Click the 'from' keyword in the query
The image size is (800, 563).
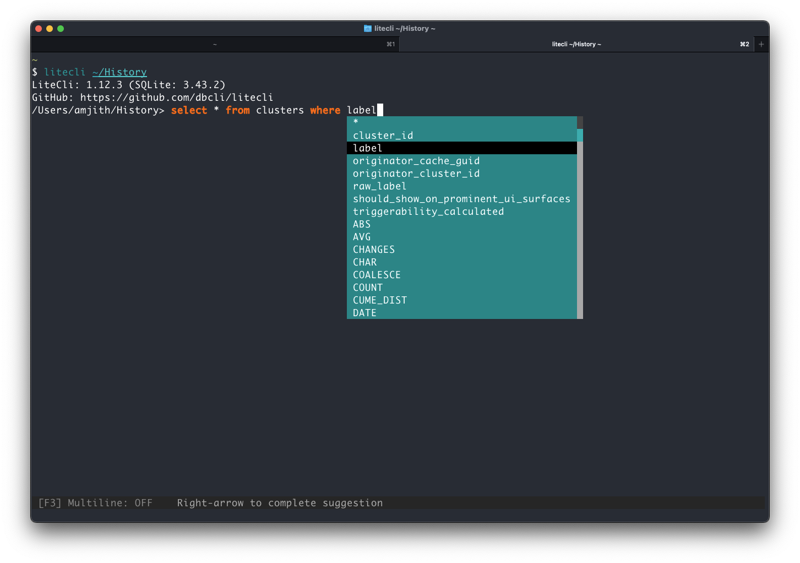pos(237,110)
